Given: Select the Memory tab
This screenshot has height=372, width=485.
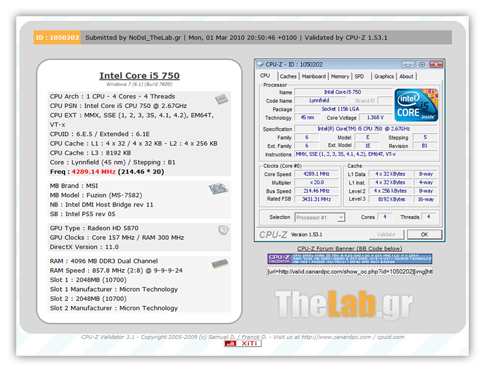Looking at the screenshot, I should [x=340, y=76].
